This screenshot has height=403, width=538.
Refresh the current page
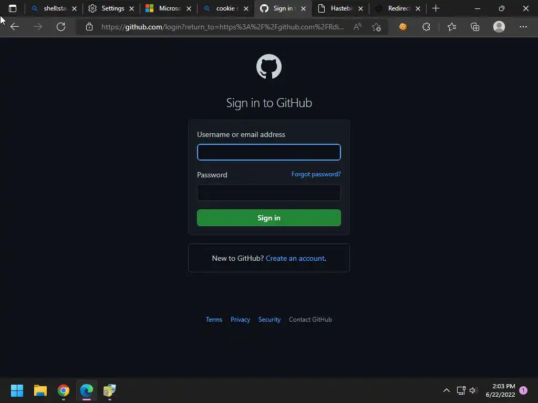[61, 27]
